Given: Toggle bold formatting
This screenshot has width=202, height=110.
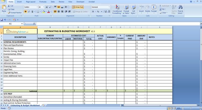Looking at the screenshot, I should (26, 12).
